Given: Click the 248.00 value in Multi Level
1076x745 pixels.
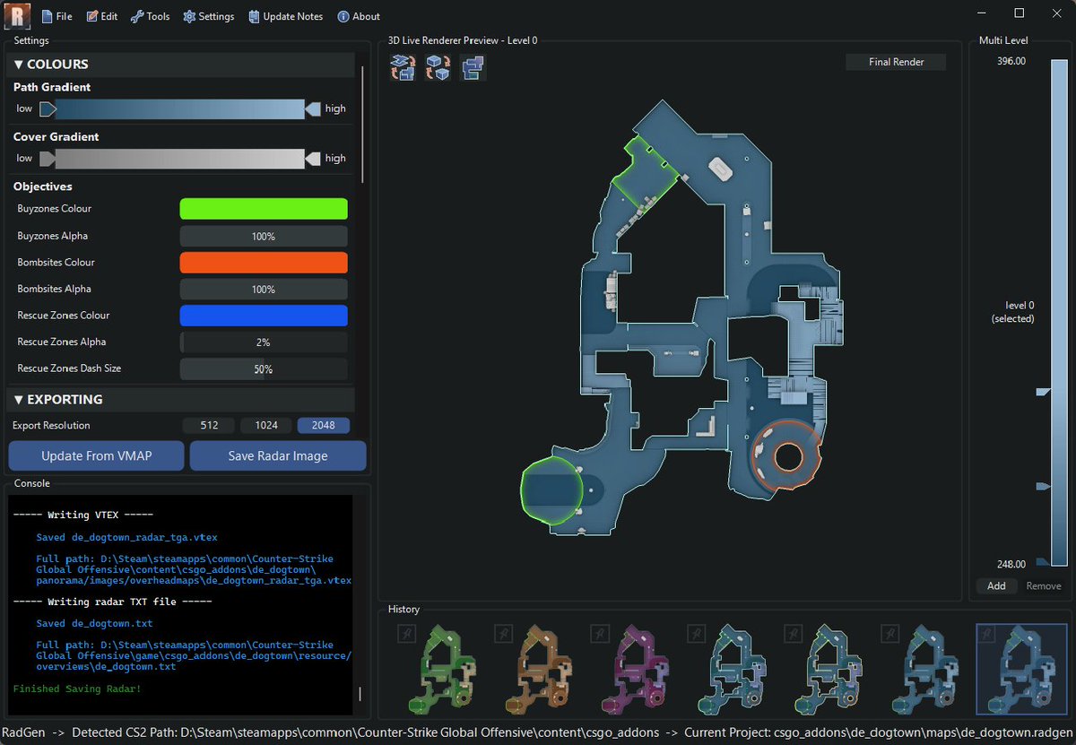Looking at the screenshot, I should pos(1011,564).
